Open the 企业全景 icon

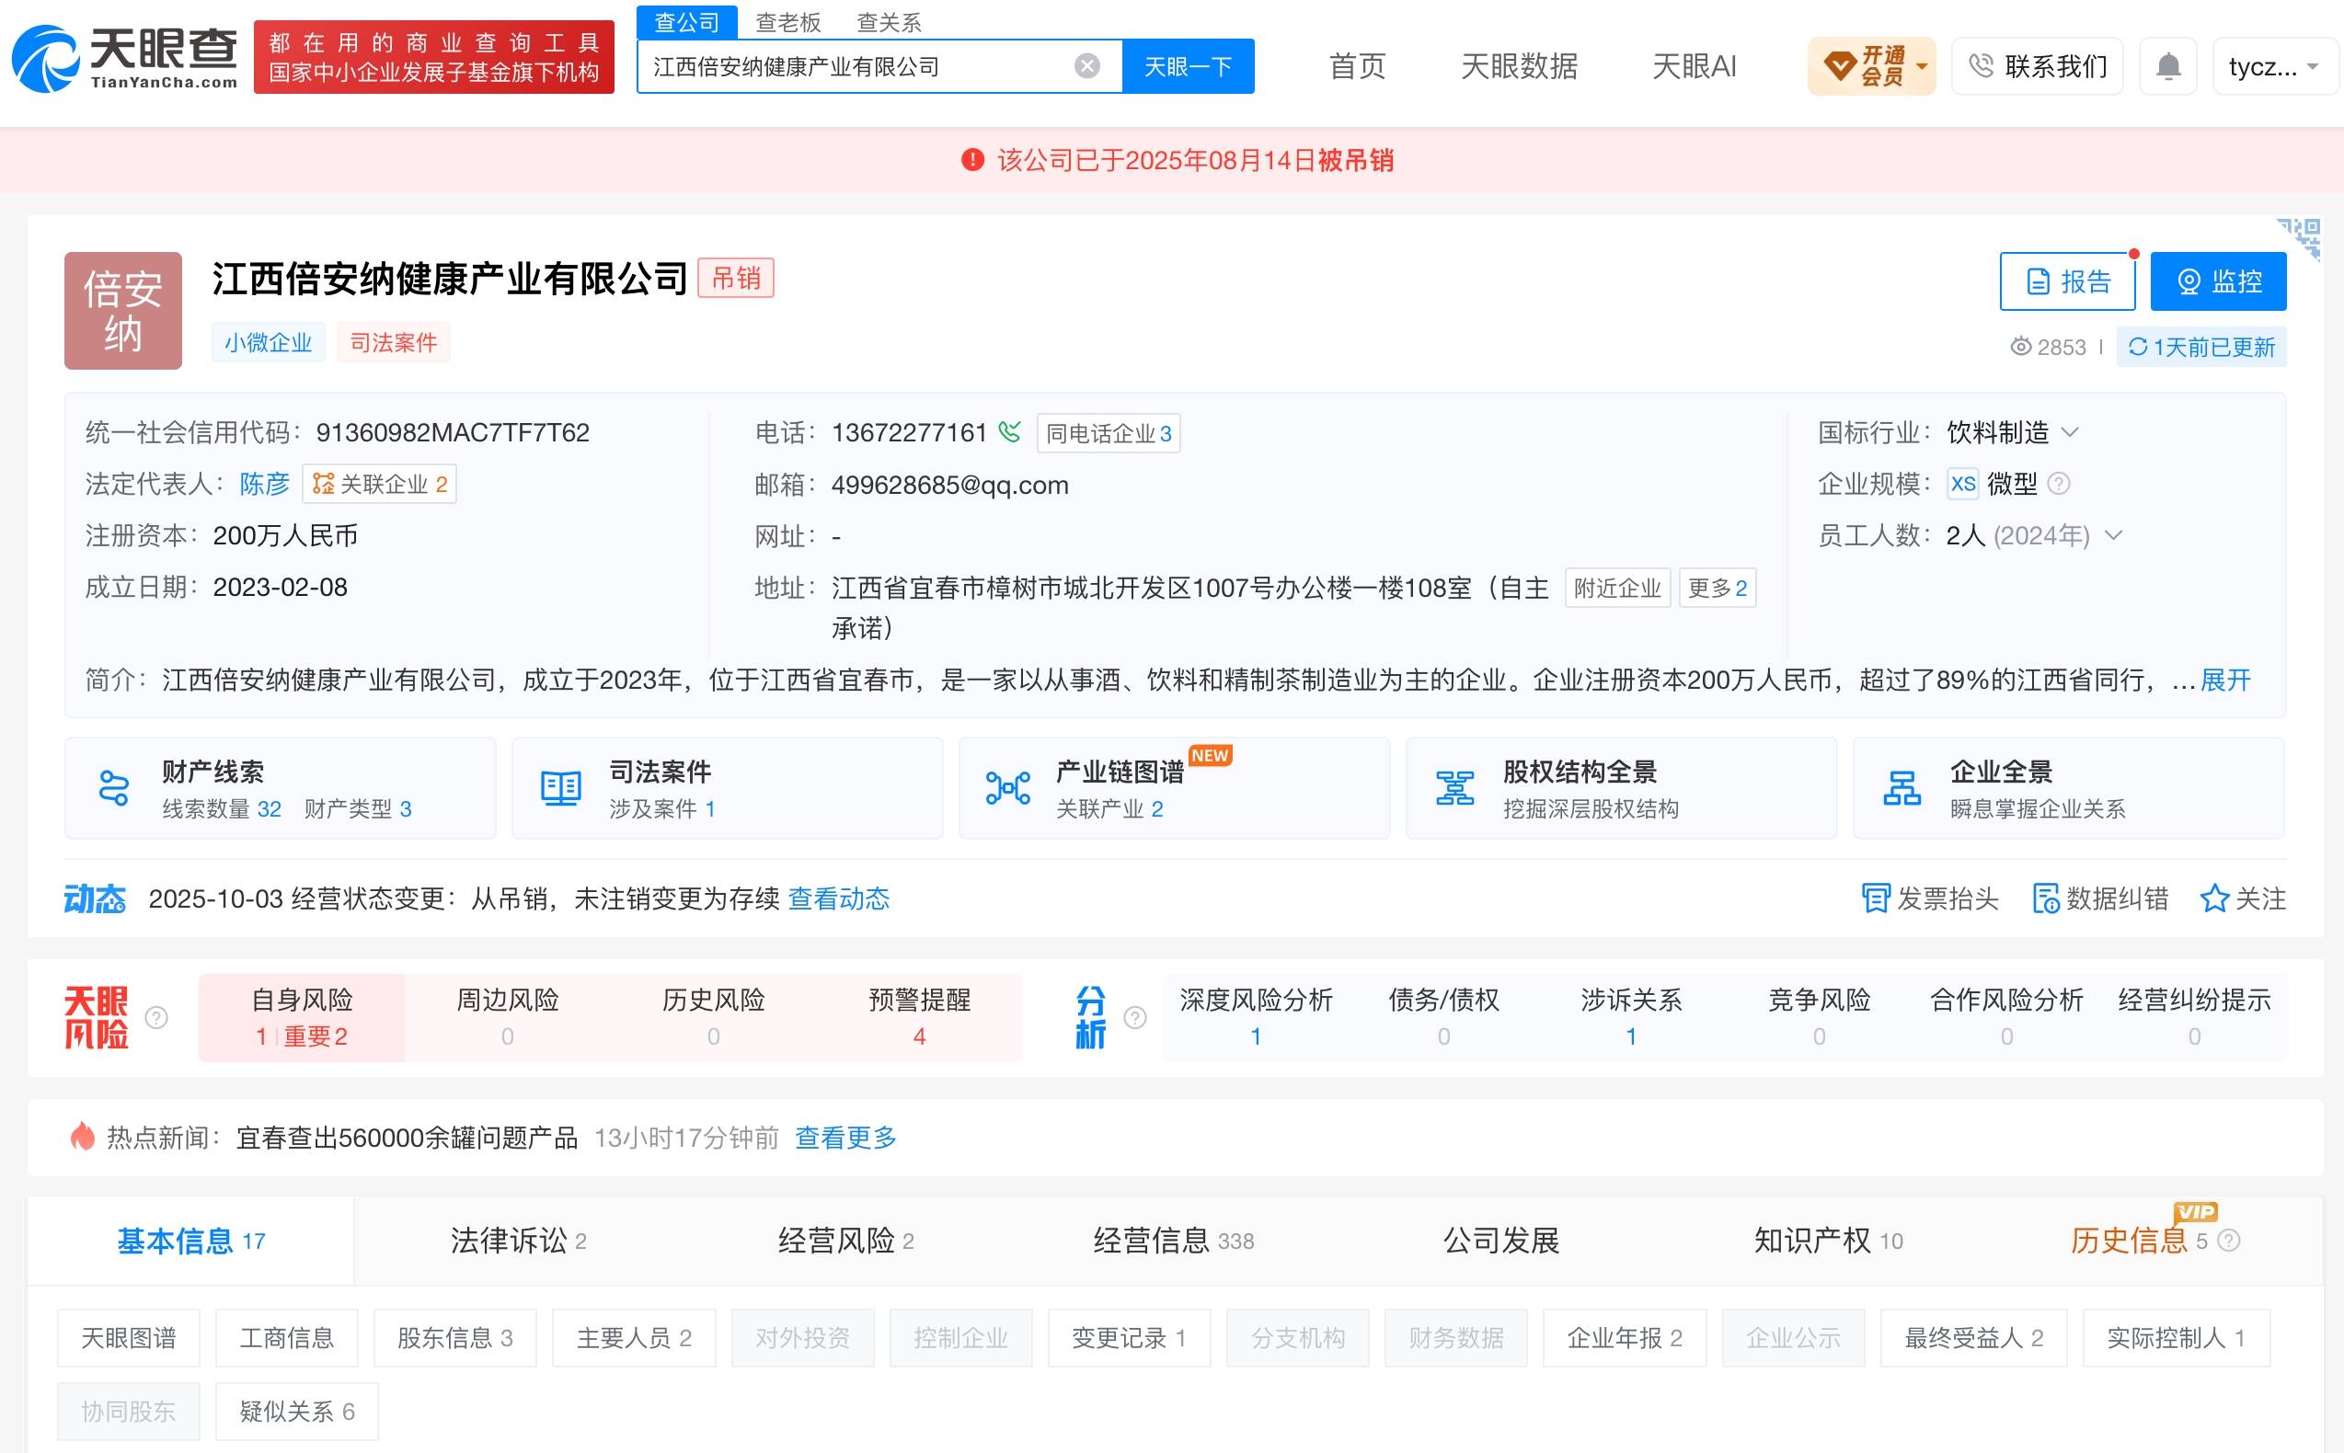pos(1901,788)
